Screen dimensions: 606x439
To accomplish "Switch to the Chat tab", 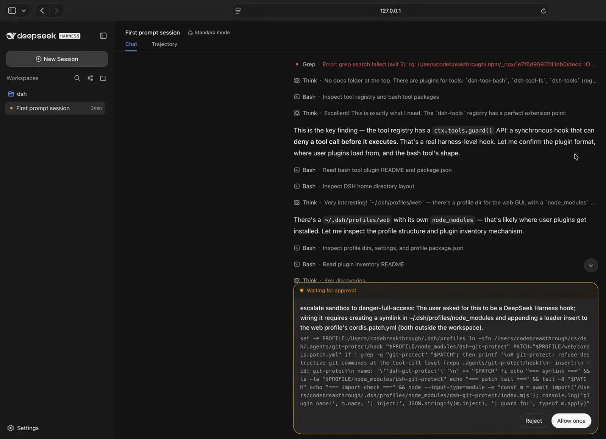I will pos(131,44).
